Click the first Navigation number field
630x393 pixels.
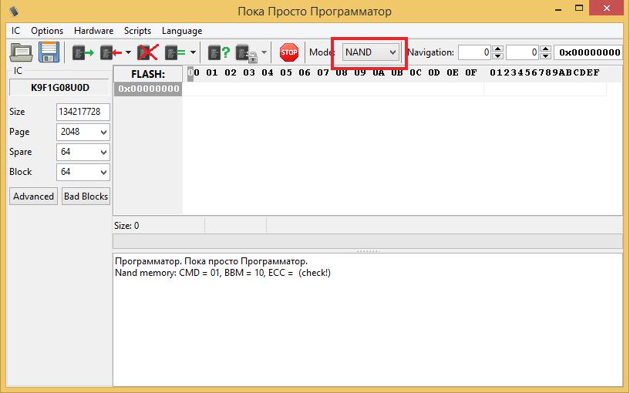click(x=475, y=52)
